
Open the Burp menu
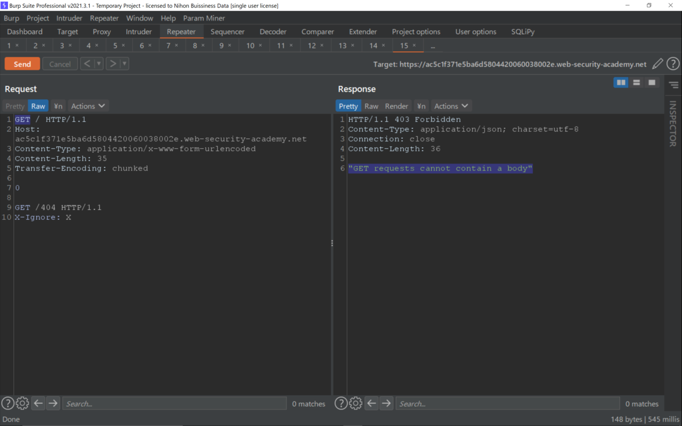[x=11, y=18]
